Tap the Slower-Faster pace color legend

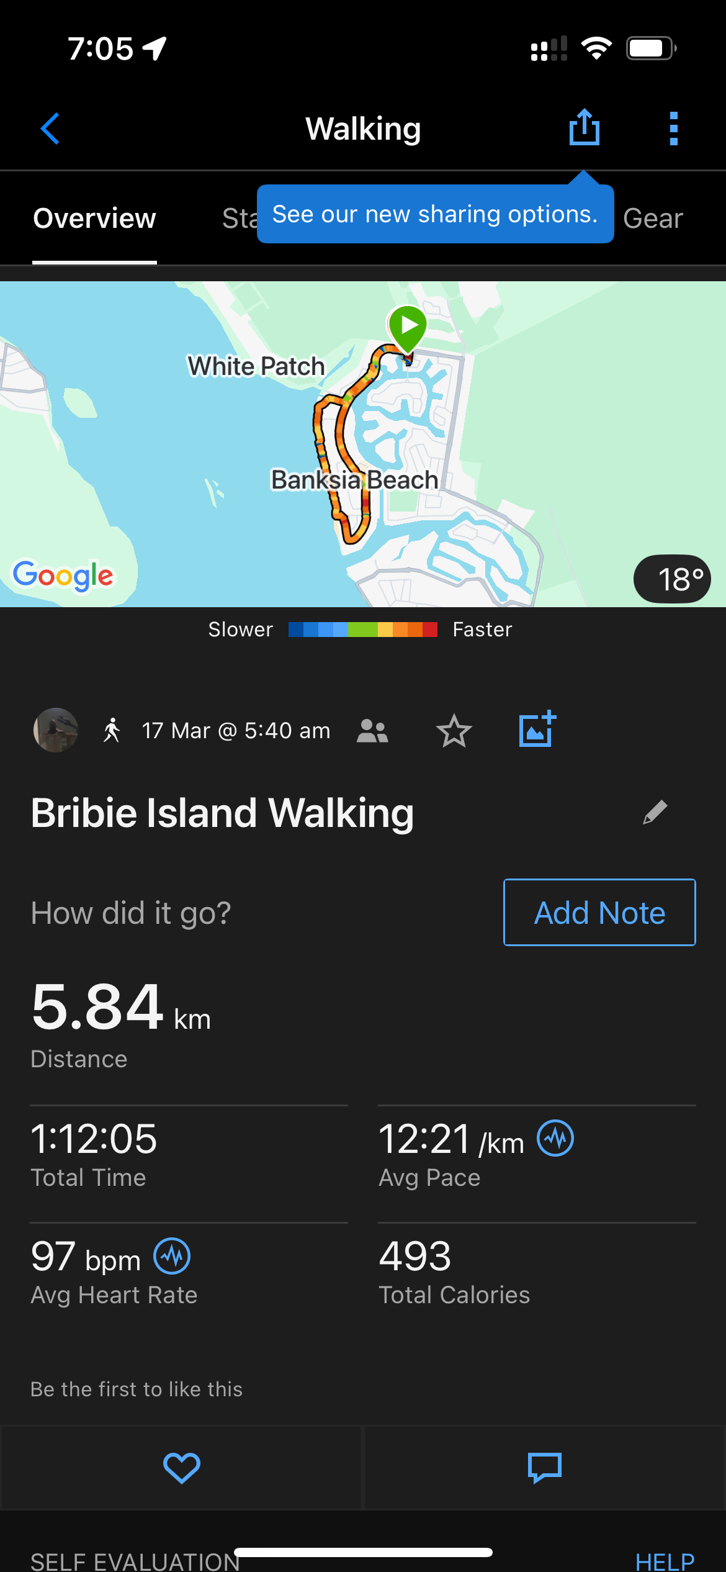click(x=362, y=630)
